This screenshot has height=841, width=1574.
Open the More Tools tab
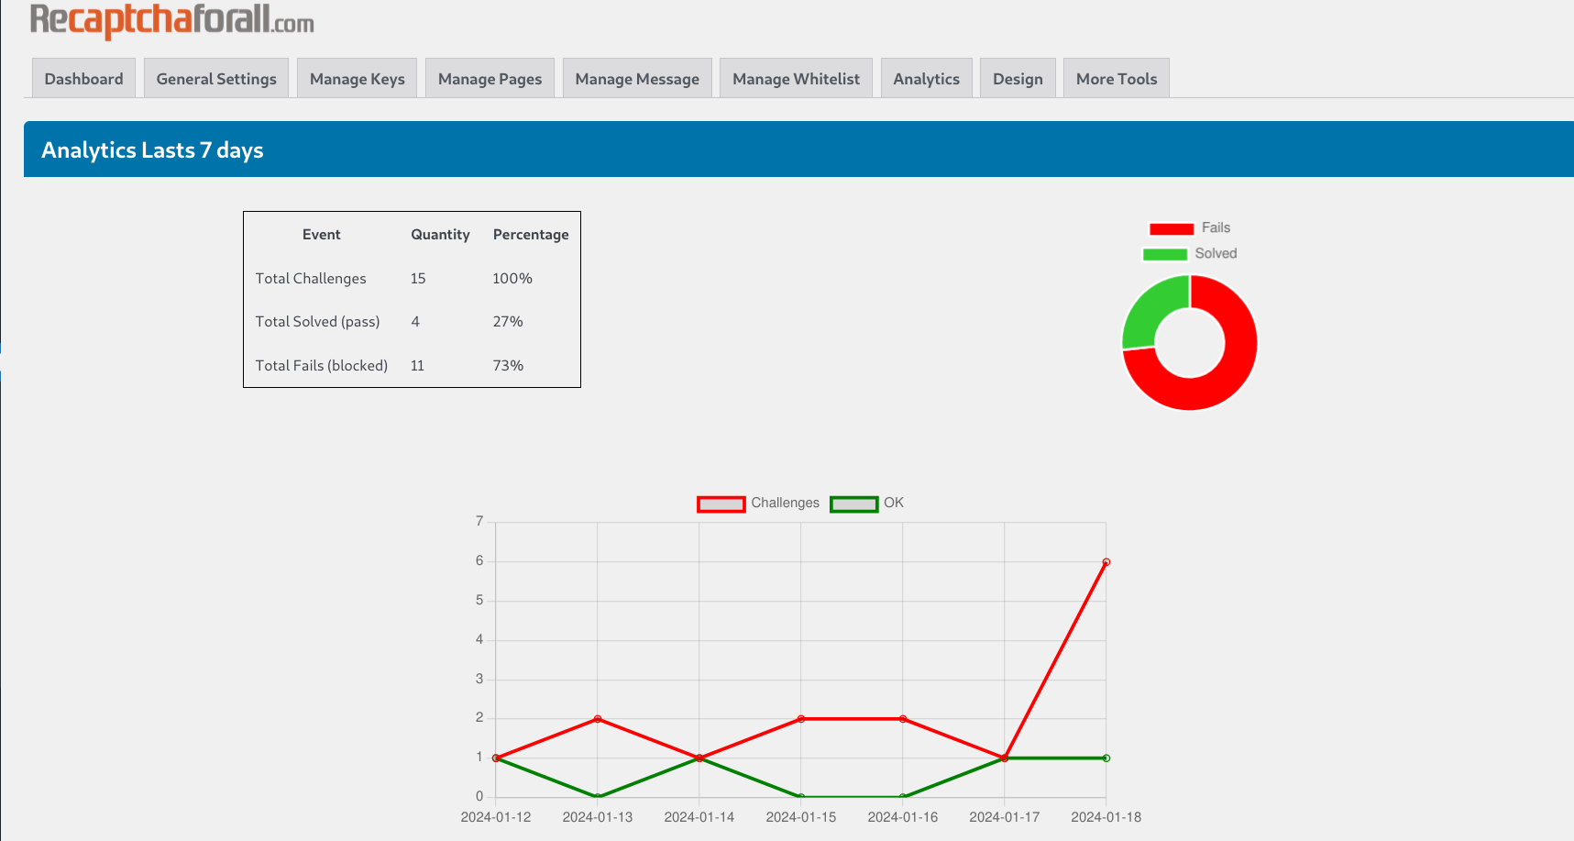(x=1116, y=78)
